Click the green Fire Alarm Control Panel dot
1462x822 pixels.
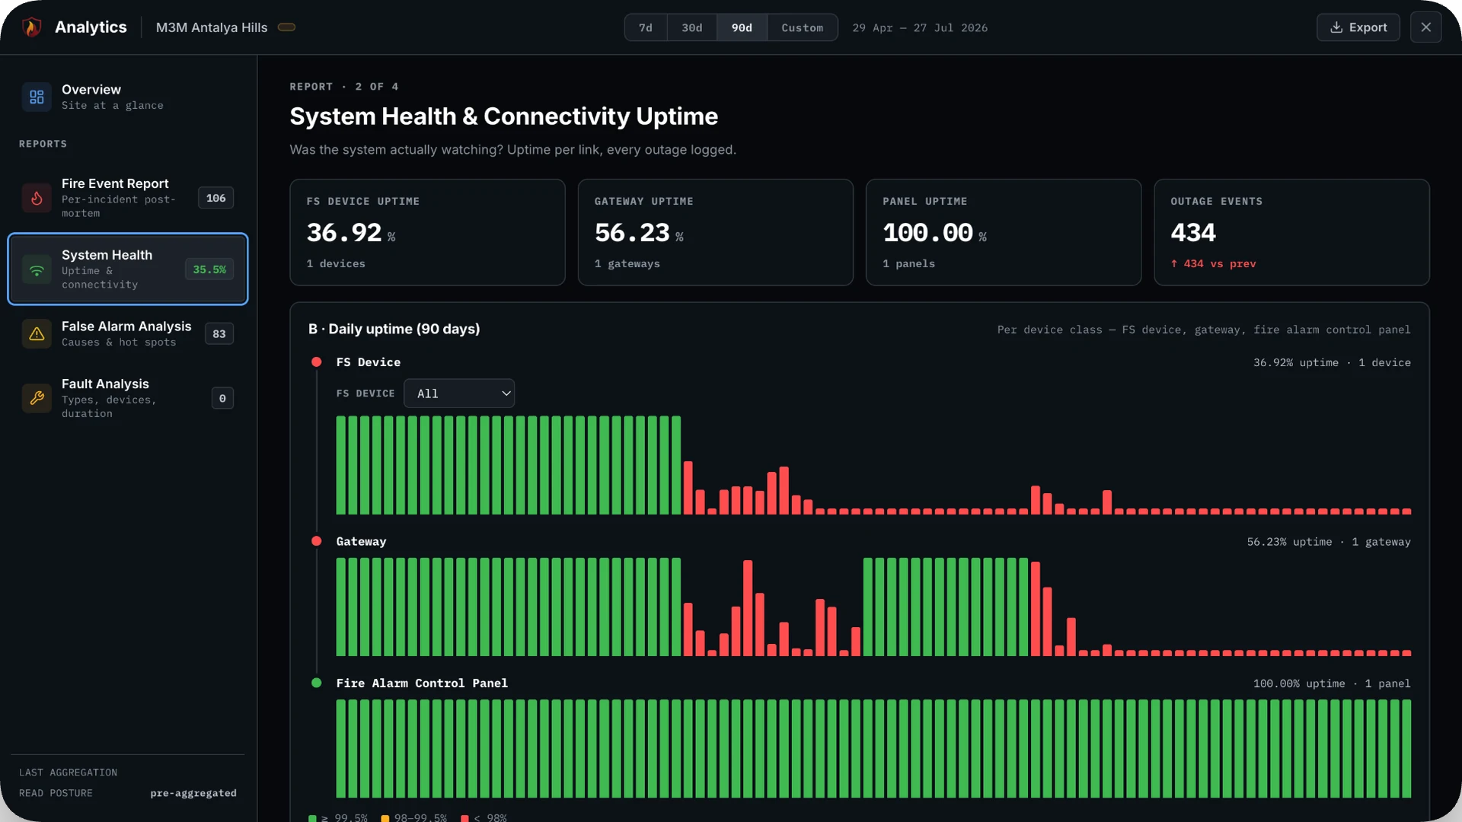coord(316,683)
